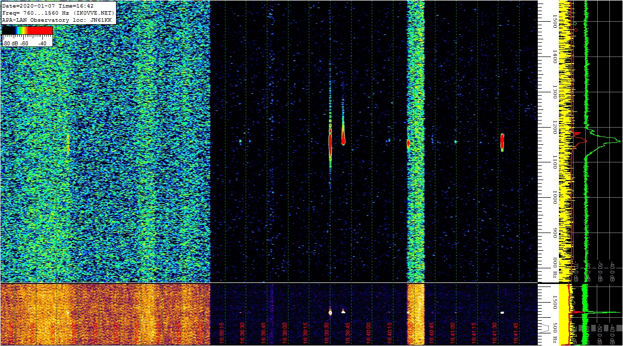Click the 16:41:00 time marker

[x=453, y=333]
